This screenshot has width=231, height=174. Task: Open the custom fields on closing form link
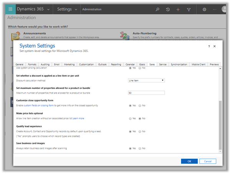point(39,105)
